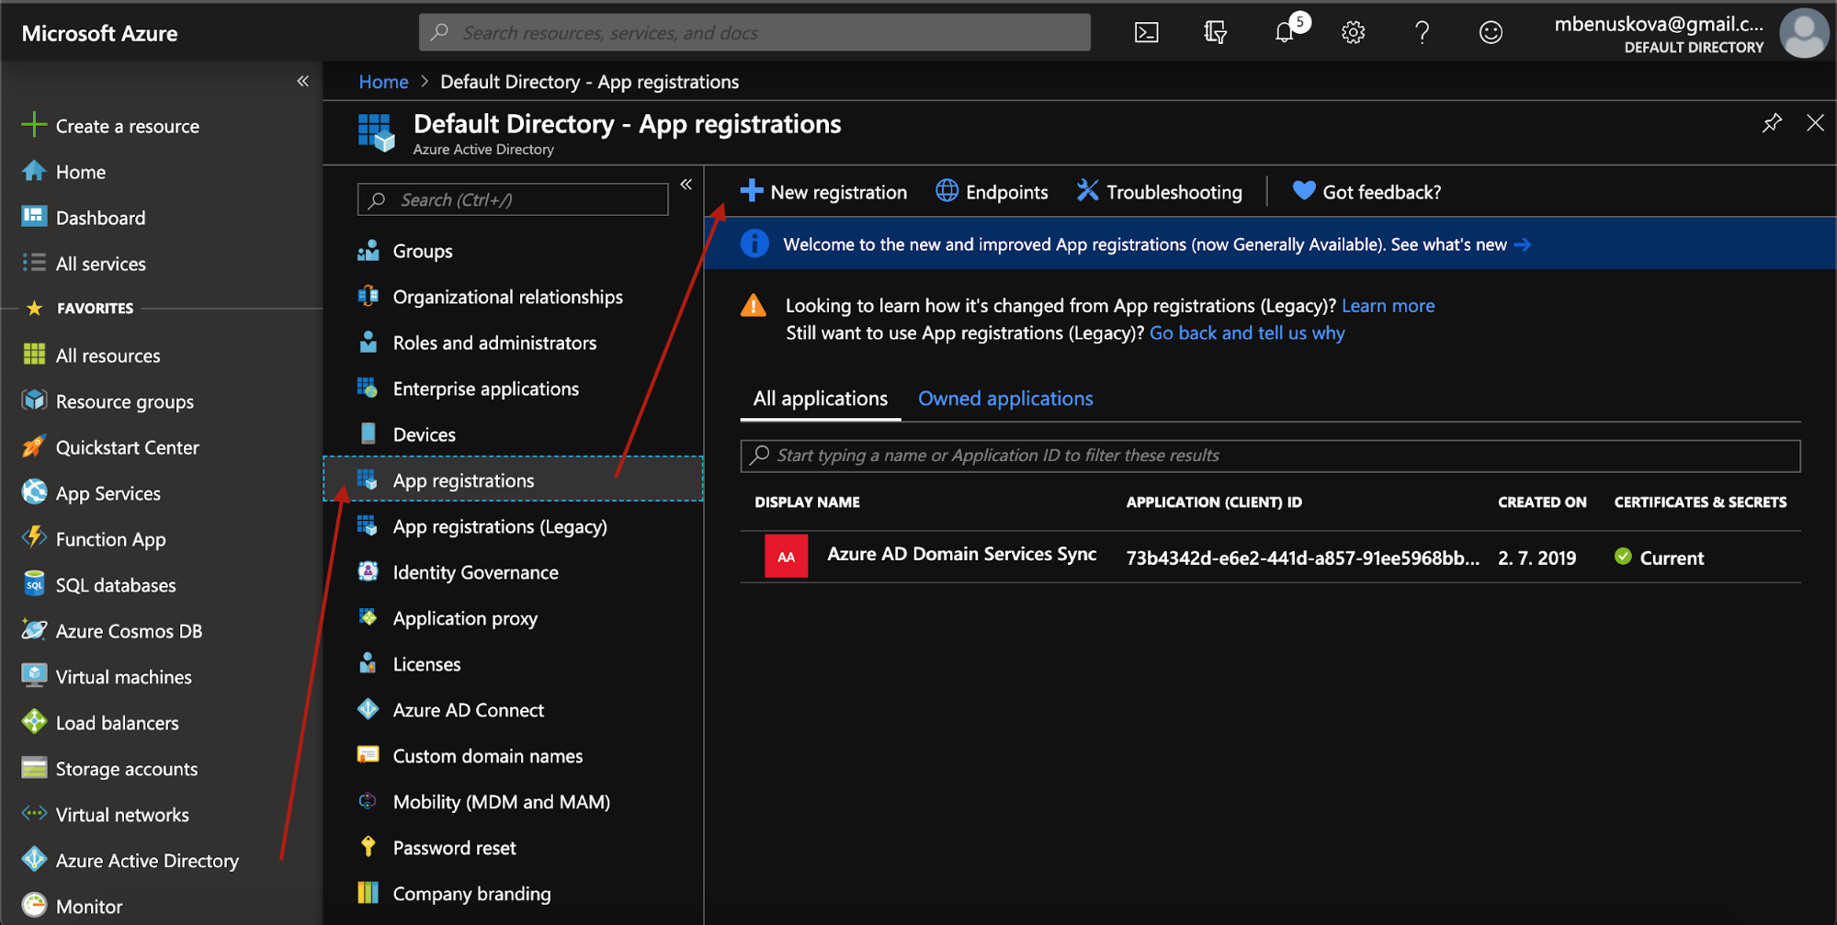
Task: Click the green Current status indicator
Action: click(x=1623, y=557)
